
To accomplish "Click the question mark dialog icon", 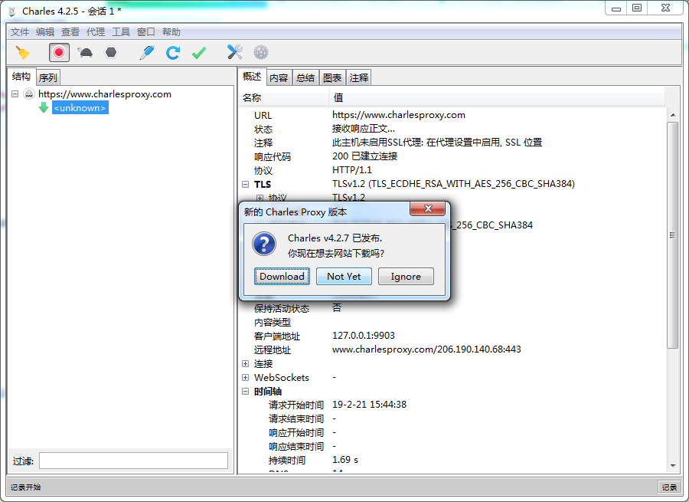I will tap(264, 244).
